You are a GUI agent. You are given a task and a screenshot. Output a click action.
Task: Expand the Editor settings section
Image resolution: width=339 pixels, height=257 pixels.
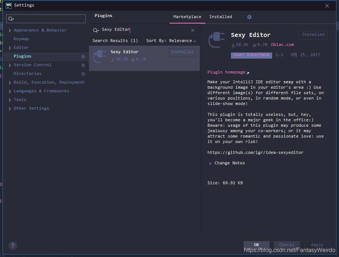[10, 48]
